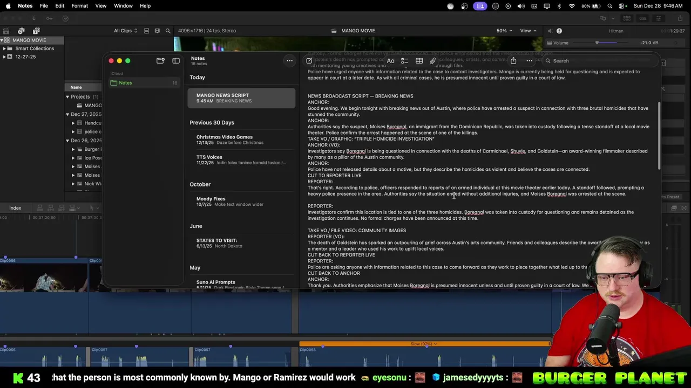Click the Final Cut import media arrow
This screenshot has height=388, width=691.
(33, 18)
